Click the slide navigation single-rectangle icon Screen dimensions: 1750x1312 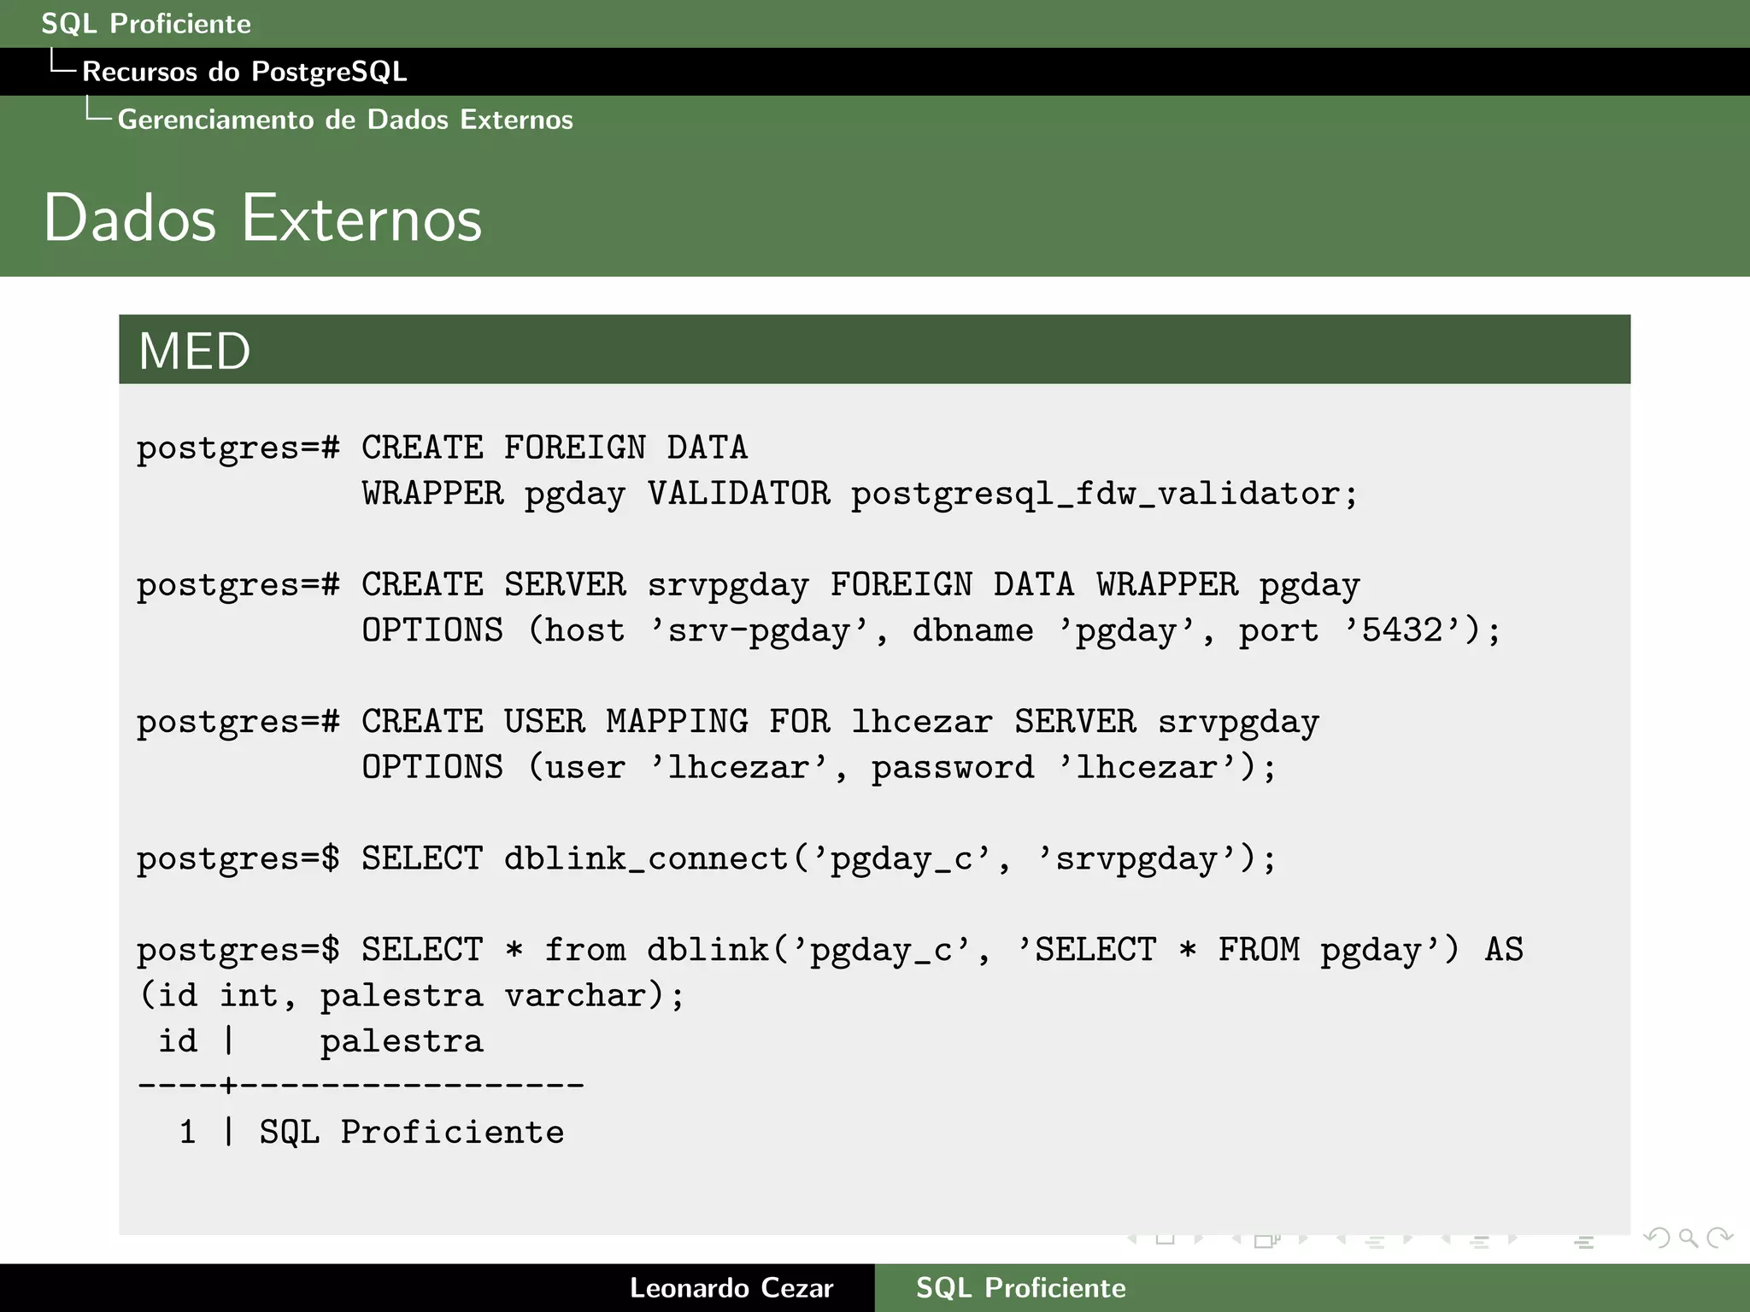coord(1166,1239)
